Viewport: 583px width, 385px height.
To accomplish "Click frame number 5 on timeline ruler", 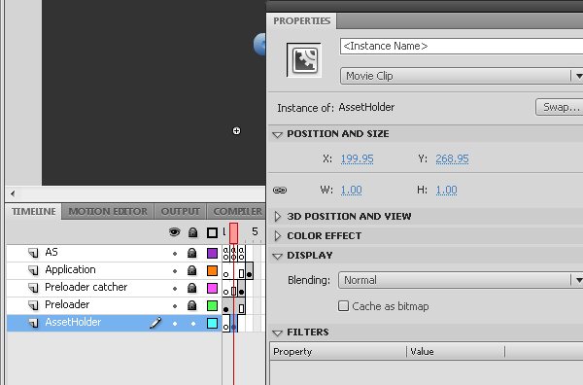I will tap(255, 231).
